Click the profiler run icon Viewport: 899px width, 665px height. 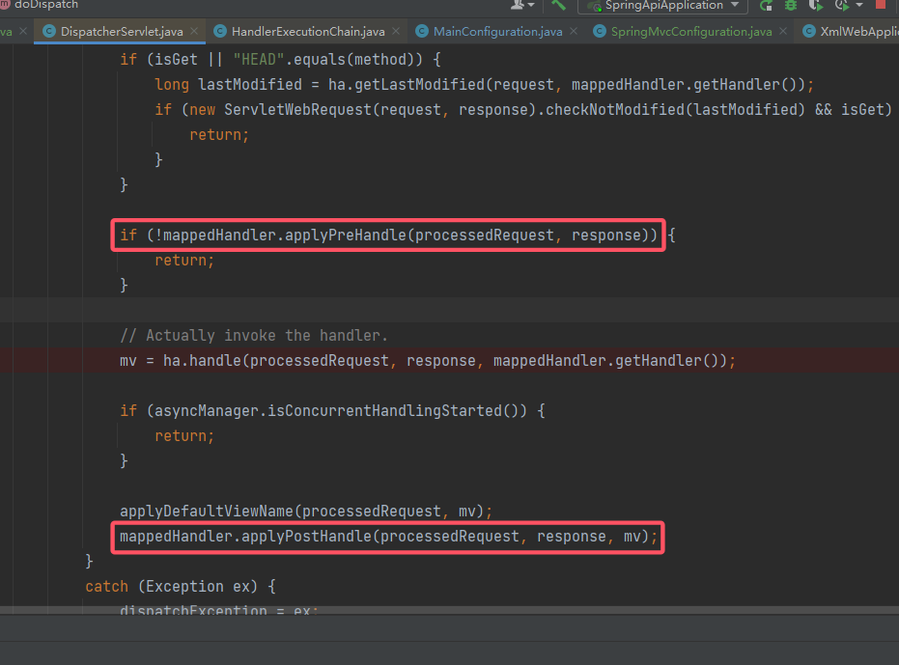point(840,6)
